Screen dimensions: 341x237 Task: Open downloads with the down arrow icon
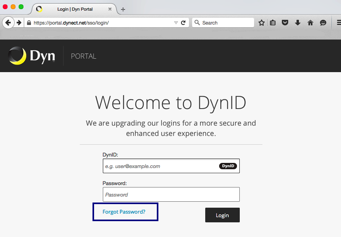[298, 23]
